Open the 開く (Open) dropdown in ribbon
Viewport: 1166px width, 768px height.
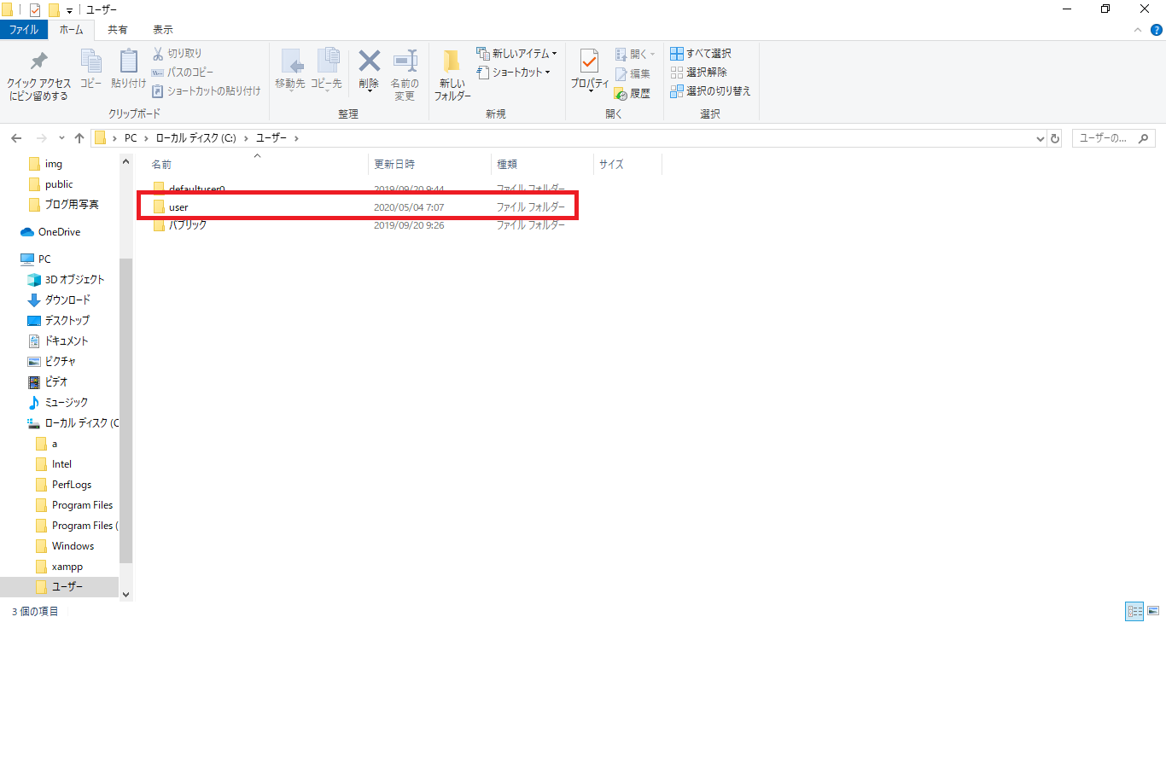[635, 55]
